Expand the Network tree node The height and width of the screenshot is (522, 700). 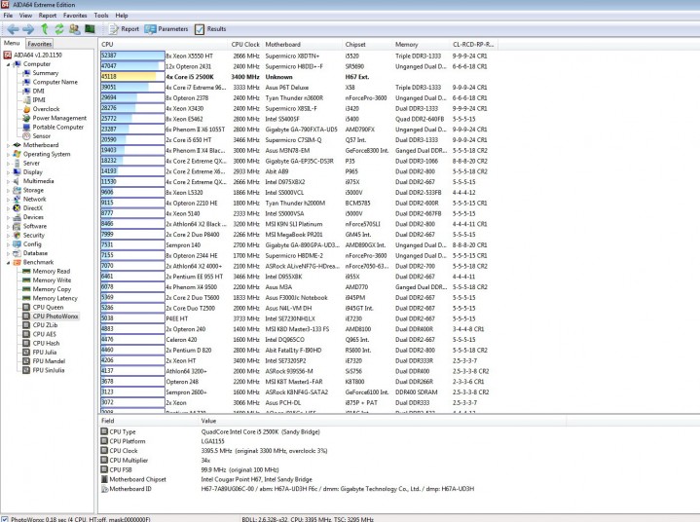pyautogui.click(x=8, y=199)
